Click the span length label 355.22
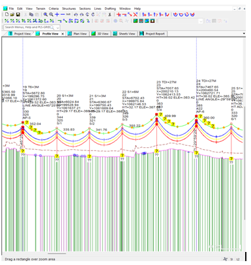Screen dimensions: 251x265 [x=135, y=126]
